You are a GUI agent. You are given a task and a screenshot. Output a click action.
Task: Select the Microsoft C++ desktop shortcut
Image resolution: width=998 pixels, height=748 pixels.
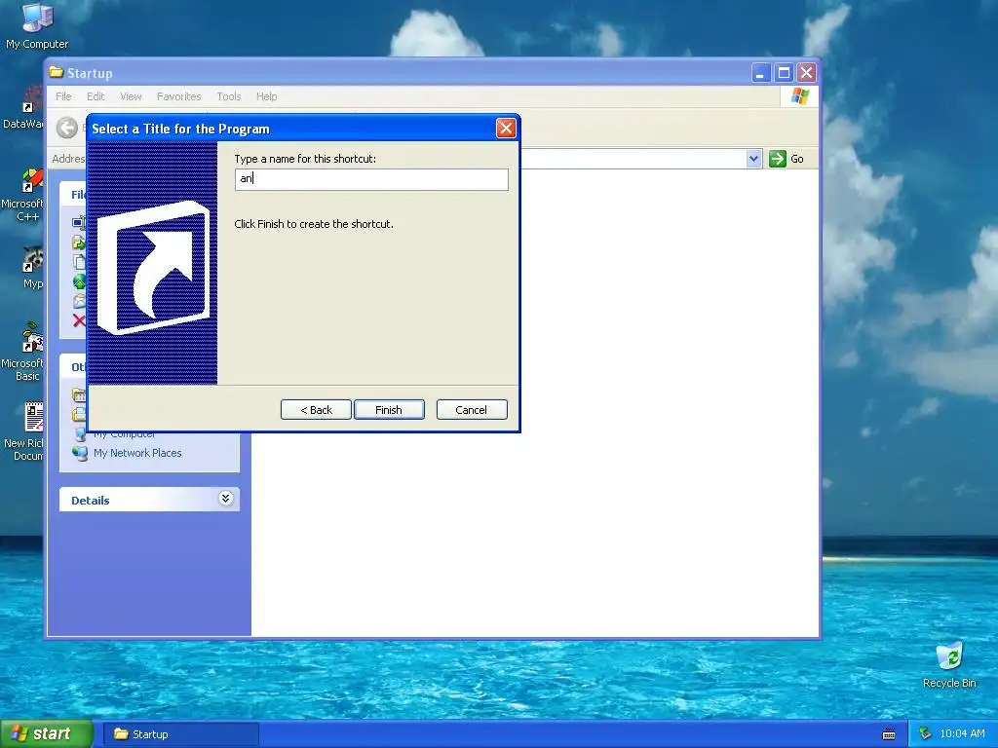pyautogui.click(x=23, y=195)
